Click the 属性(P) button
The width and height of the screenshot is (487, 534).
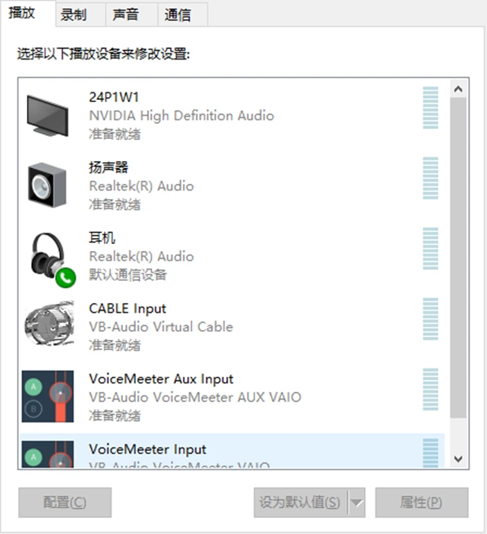422,503
